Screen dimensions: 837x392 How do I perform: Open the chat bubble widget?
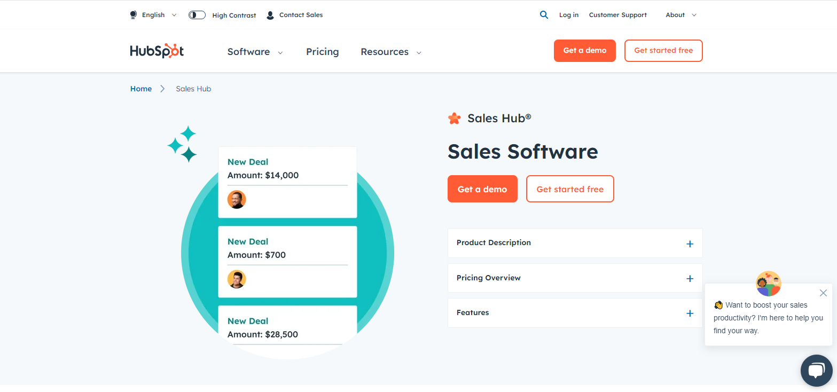(x=817, y=370)
